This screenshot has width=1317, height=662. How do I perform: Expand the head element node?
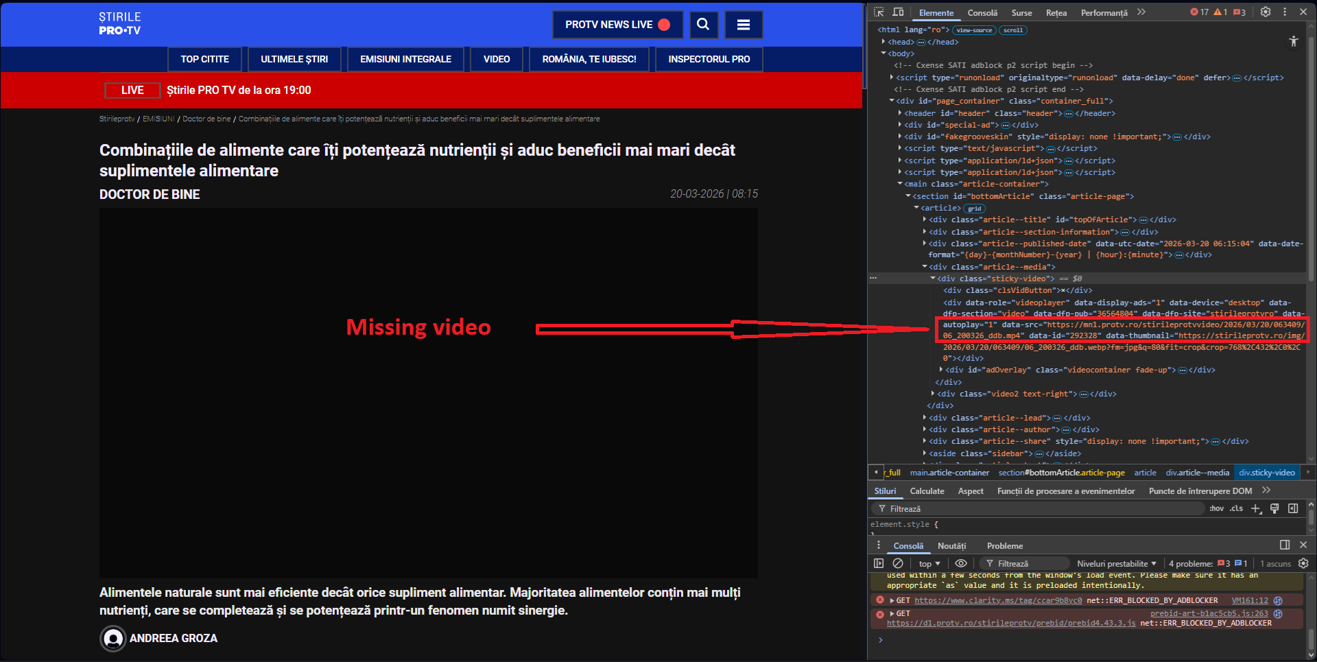click(x=883, y=42)
